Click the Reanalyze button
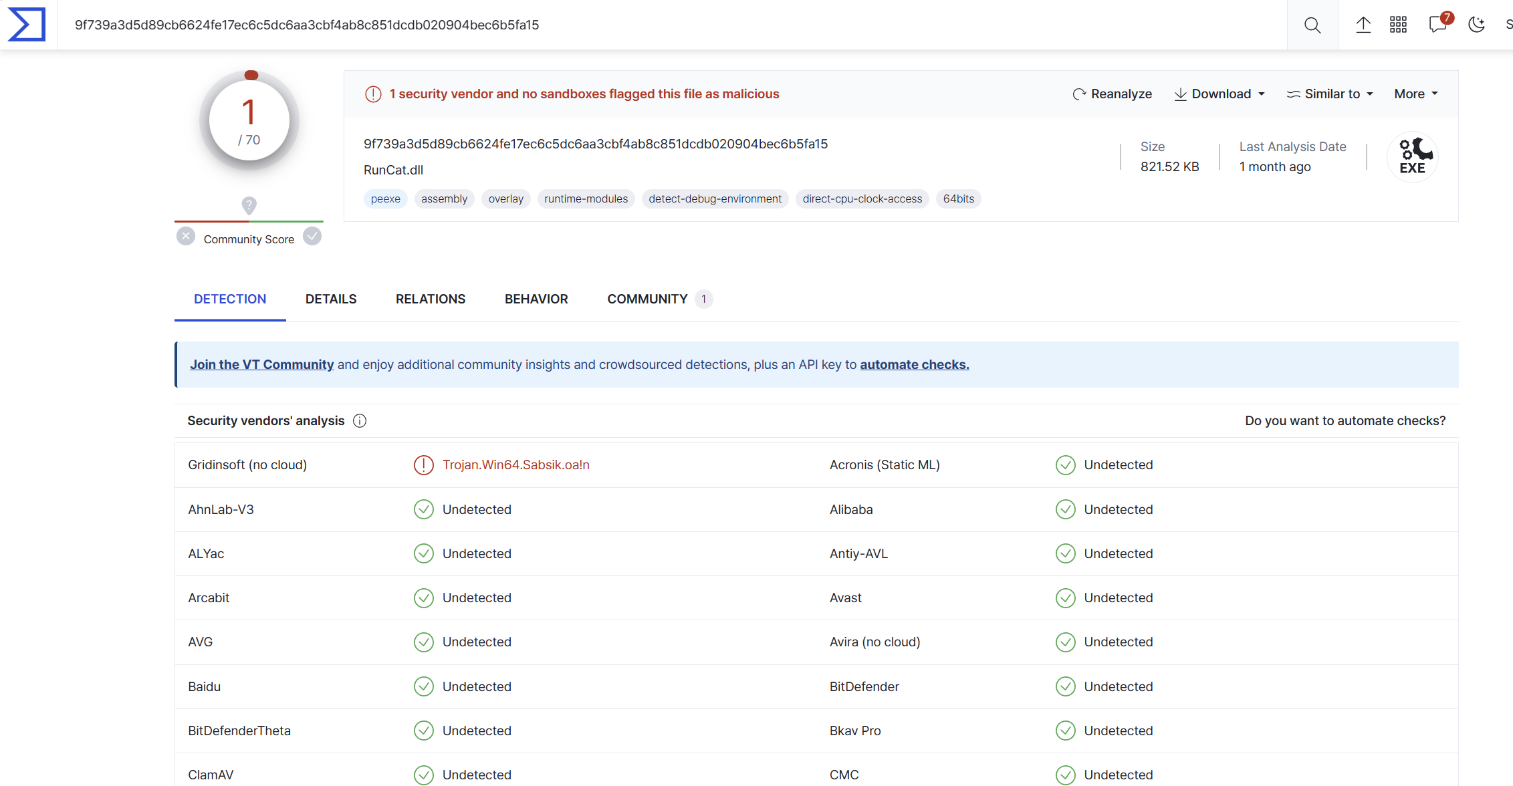Image resolution: width=1513 pixels, height=786 pixels. coord(1113,94)
